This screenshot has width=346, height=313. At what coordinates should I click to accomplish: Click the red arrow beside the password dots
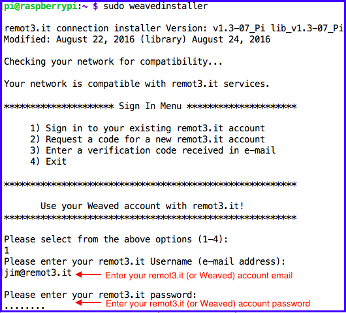pos(88,303)
